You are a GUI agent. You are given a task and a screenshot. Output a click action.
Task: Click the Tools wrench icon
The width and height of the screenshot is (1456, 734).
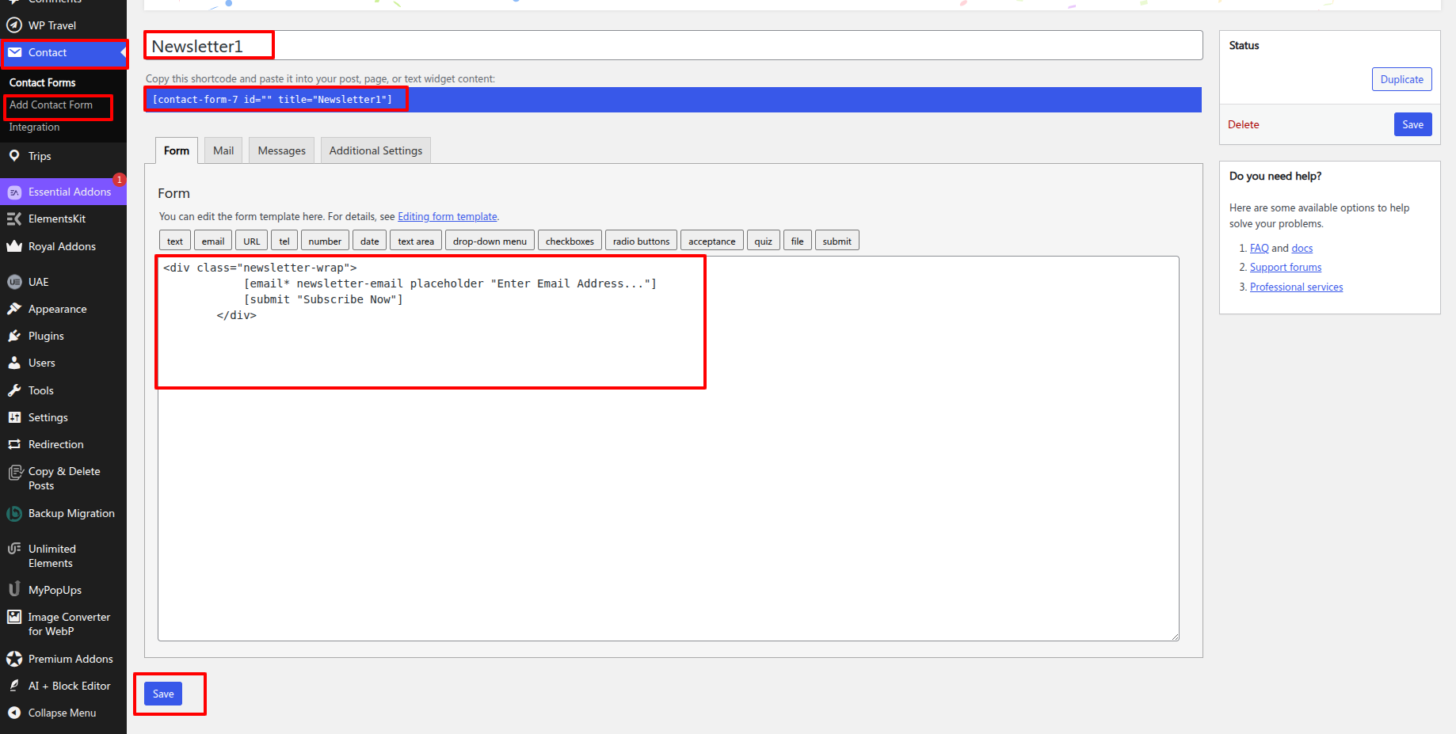pos(14,390)
